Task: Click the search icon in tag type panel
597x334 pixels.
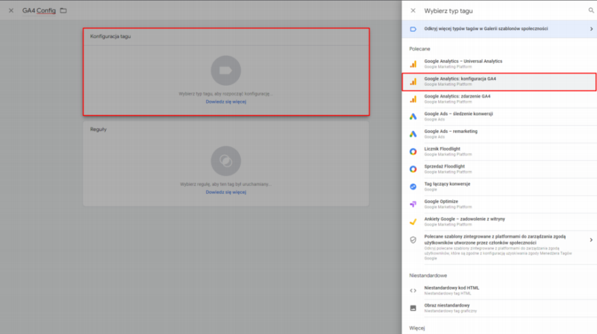Action: (591, 11)
